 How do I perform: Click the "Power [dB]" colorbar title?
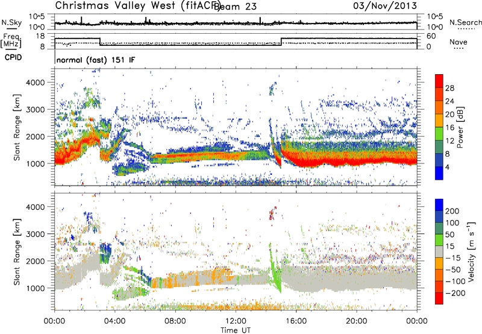[460, 127]
